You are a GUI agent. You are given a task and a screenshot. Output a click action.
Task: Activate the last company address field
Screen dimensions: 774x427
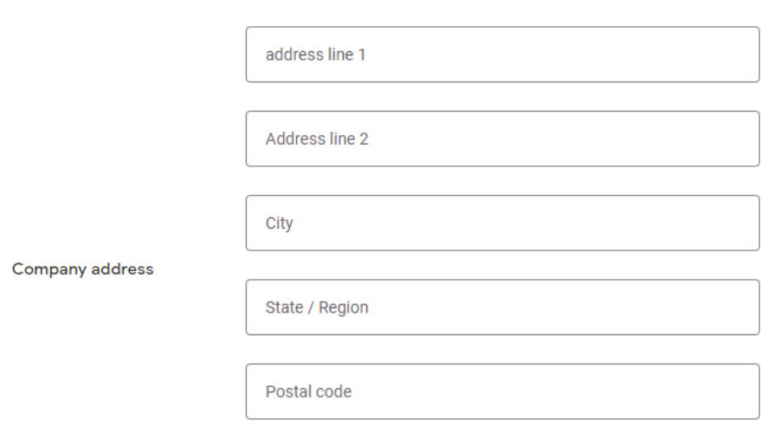coord(502,391)
